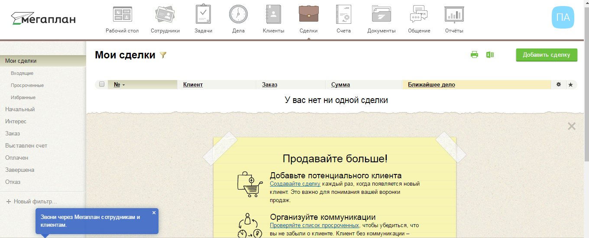
Task: Click the У вас нет ни одной сделки message
Action: click(336, 100)
